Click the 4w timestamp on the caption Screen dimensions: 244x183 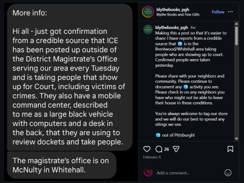pos(193,27)
